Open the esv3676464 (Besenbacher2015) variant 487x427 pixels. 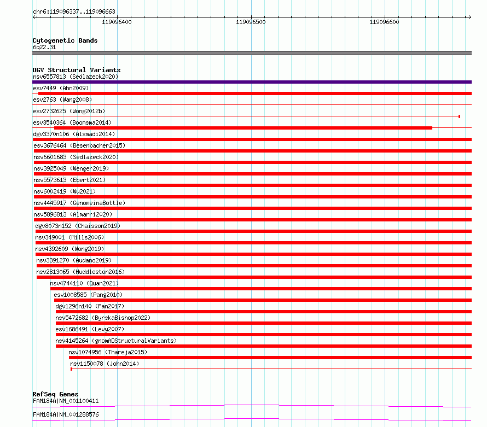pos(79,145)
